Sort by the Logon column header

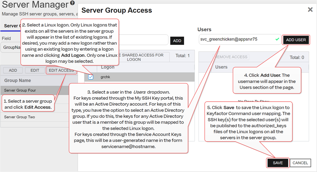[108, 67]
